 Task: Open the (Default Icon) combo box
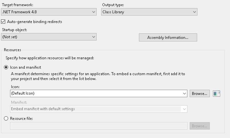[x=99, y=94]
